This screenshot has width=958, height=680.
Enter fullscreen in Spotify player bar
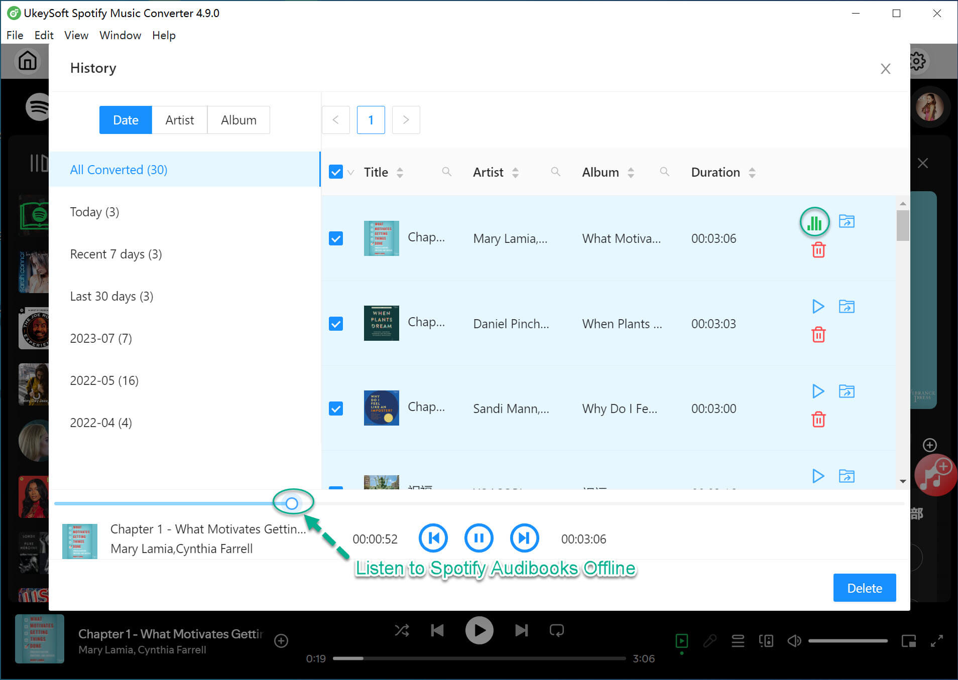[x=936, y=641]
